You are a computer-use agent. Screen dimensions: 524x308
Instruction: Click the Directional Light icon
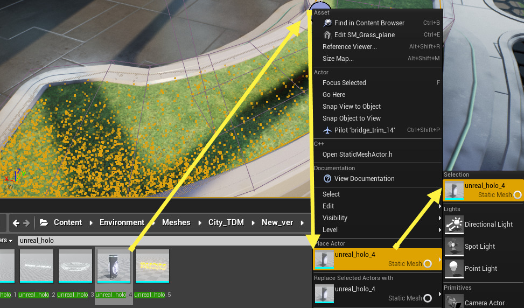click(x=454, y=225)
